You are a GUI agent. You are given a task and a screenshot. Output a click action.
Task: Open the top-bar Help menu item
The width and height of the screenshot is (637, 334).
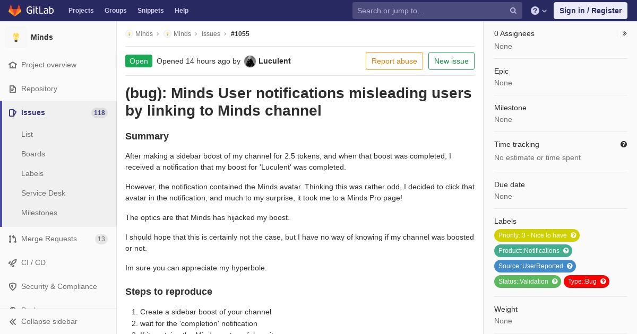click(x=182, y=11)
